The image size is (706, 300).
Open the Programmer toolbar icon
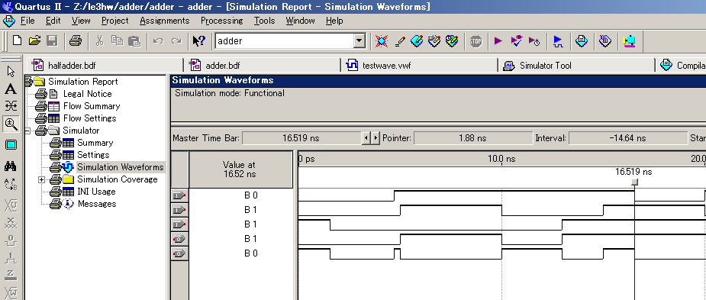pos(605,41)
